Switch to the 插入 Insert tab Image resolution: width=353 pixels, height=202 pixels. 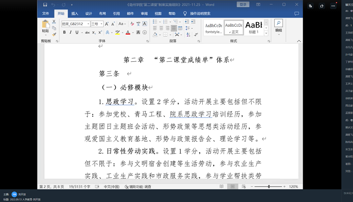tap(75, 14)
